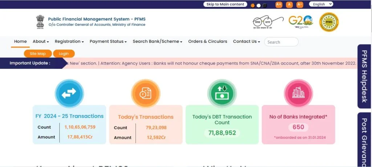Click the orange document clock icon
Image resolution: width=372 pixels, height=167 pixels.
point(146,93)
